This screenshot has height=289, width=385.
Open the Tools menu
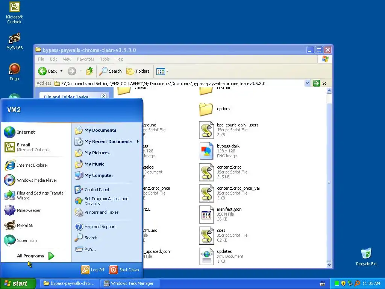pos(105,59)
